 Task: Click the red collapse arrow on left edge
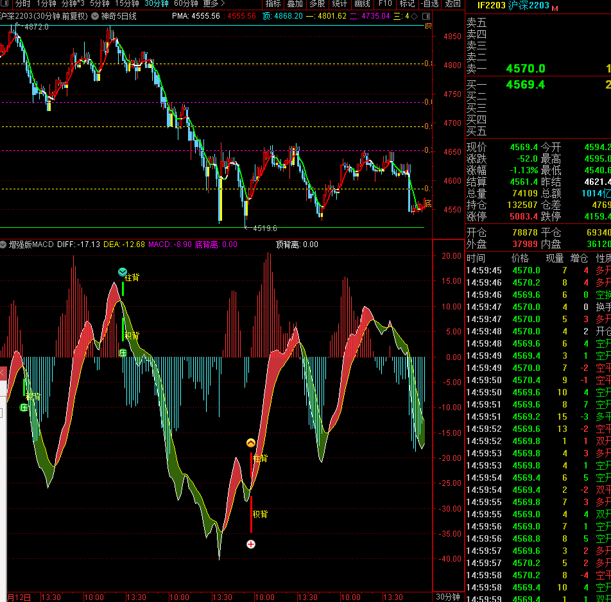(x=3, y=373)
